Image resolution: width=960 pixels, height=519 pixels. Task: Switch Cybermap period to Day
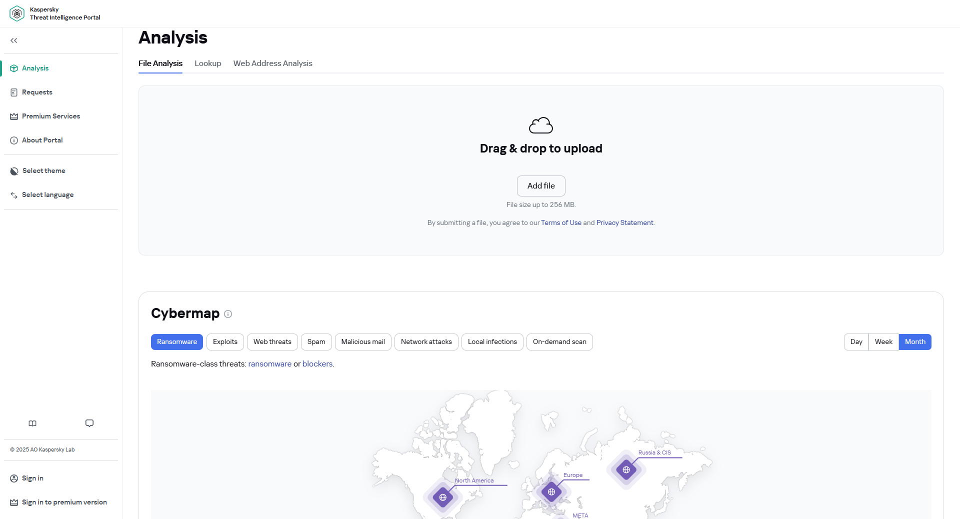tap(856, 342)
